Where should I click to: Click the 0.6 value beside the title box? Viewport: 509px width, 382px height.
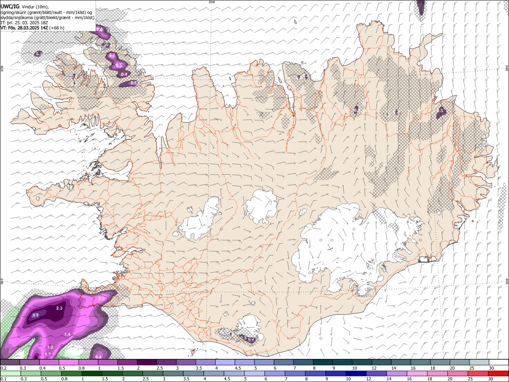point(99,29)
